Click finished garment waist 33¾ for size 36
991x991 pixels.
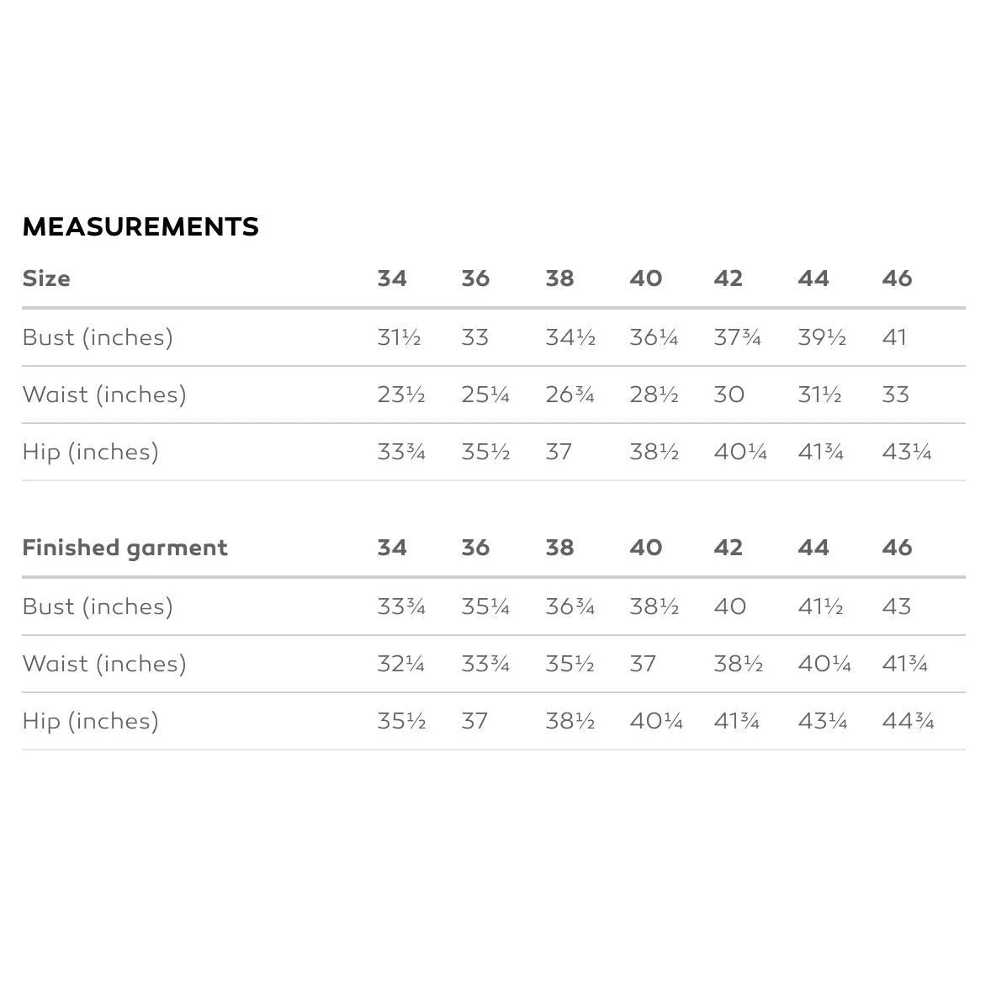(x=485, y=664)
